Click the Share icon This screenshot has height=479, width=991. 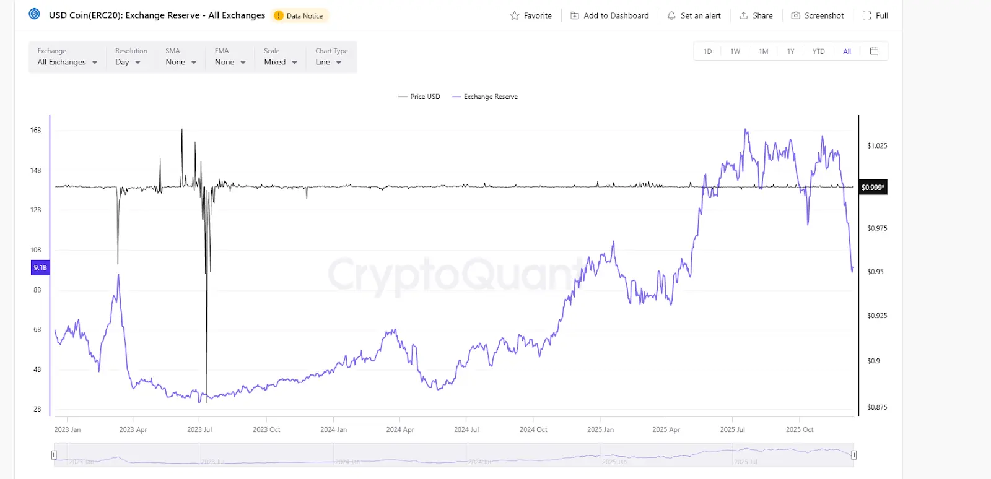pyautogui.click(x=743, y=15)
